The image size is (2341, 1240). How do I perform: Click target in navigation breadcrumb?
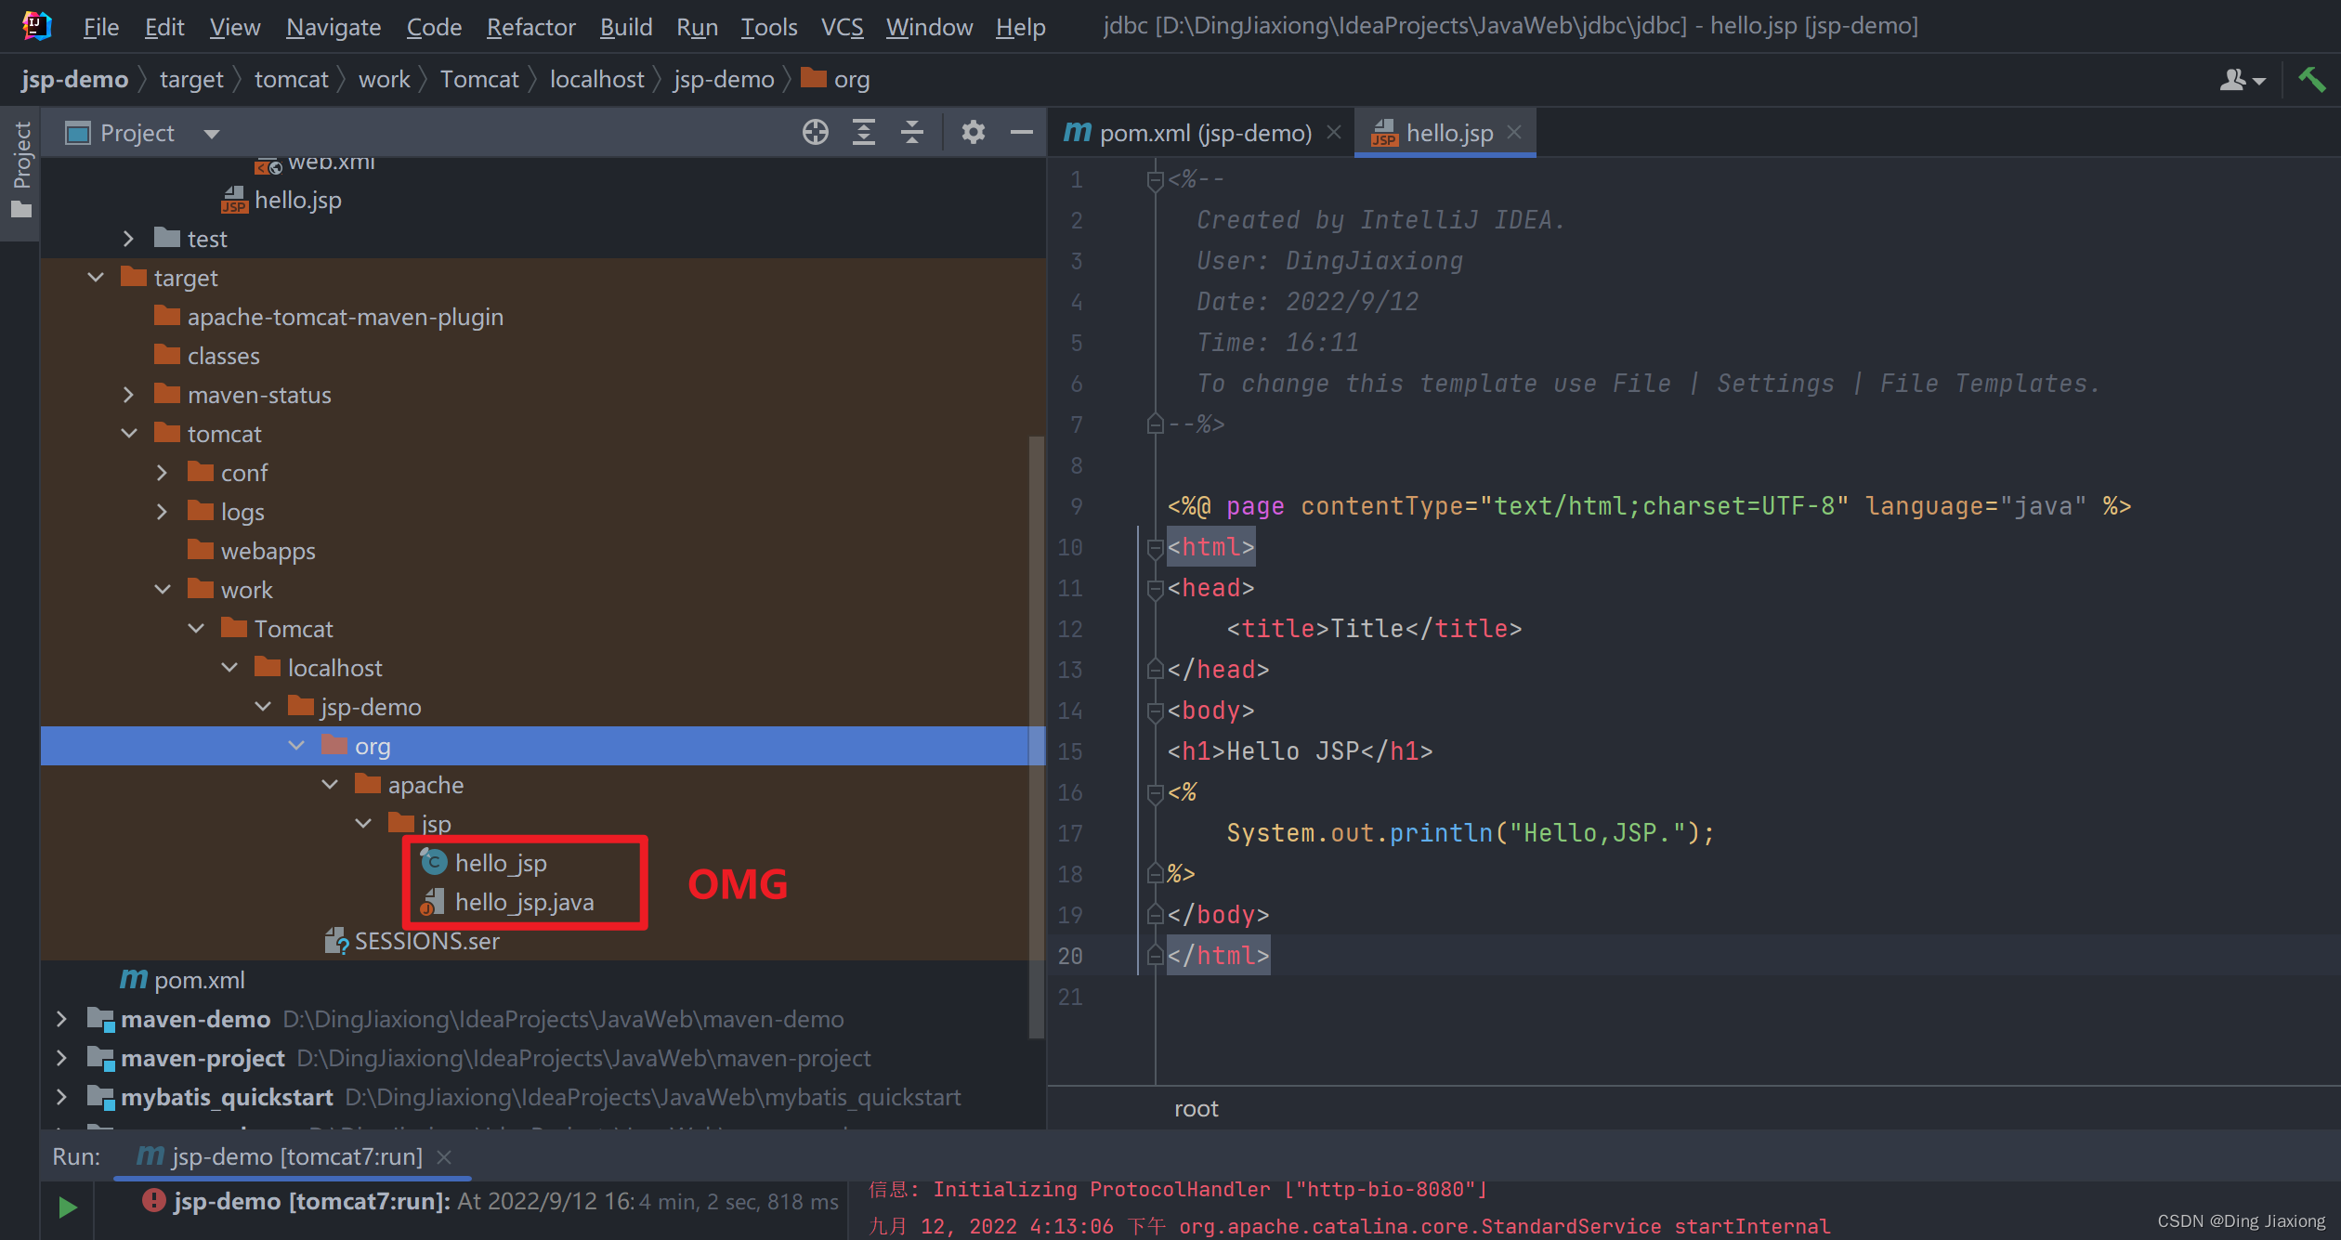click(x=191, y=80)
